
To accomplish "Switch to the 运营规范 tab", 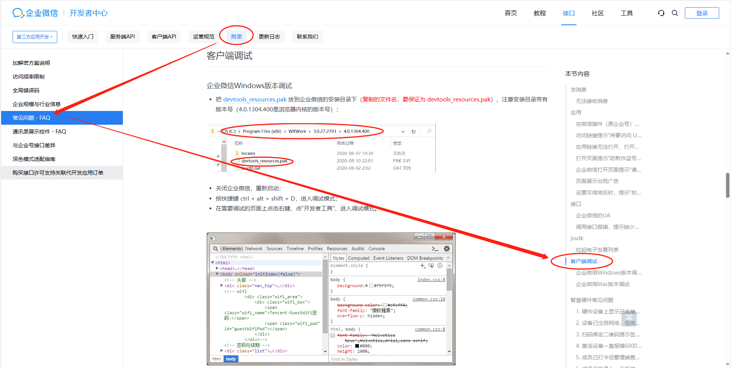I will pyautogui.click(x=204, y=37).
